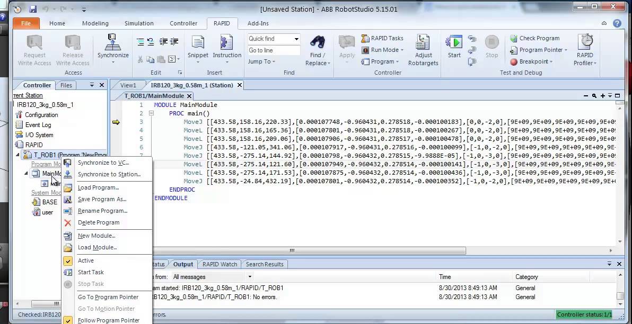Open the RAPID Profiler stopwatch icon

point(585,42)
